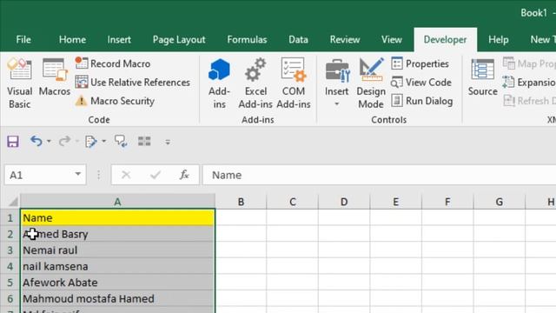Viewport: 556px width, 313px height.
Task: Switch to the Home tab
Action: 72,39
